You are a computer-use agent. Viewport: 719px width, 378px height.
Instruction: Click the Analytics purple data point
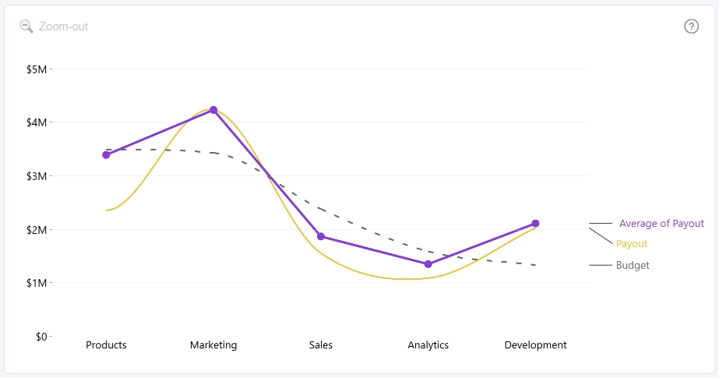point(428,264)
